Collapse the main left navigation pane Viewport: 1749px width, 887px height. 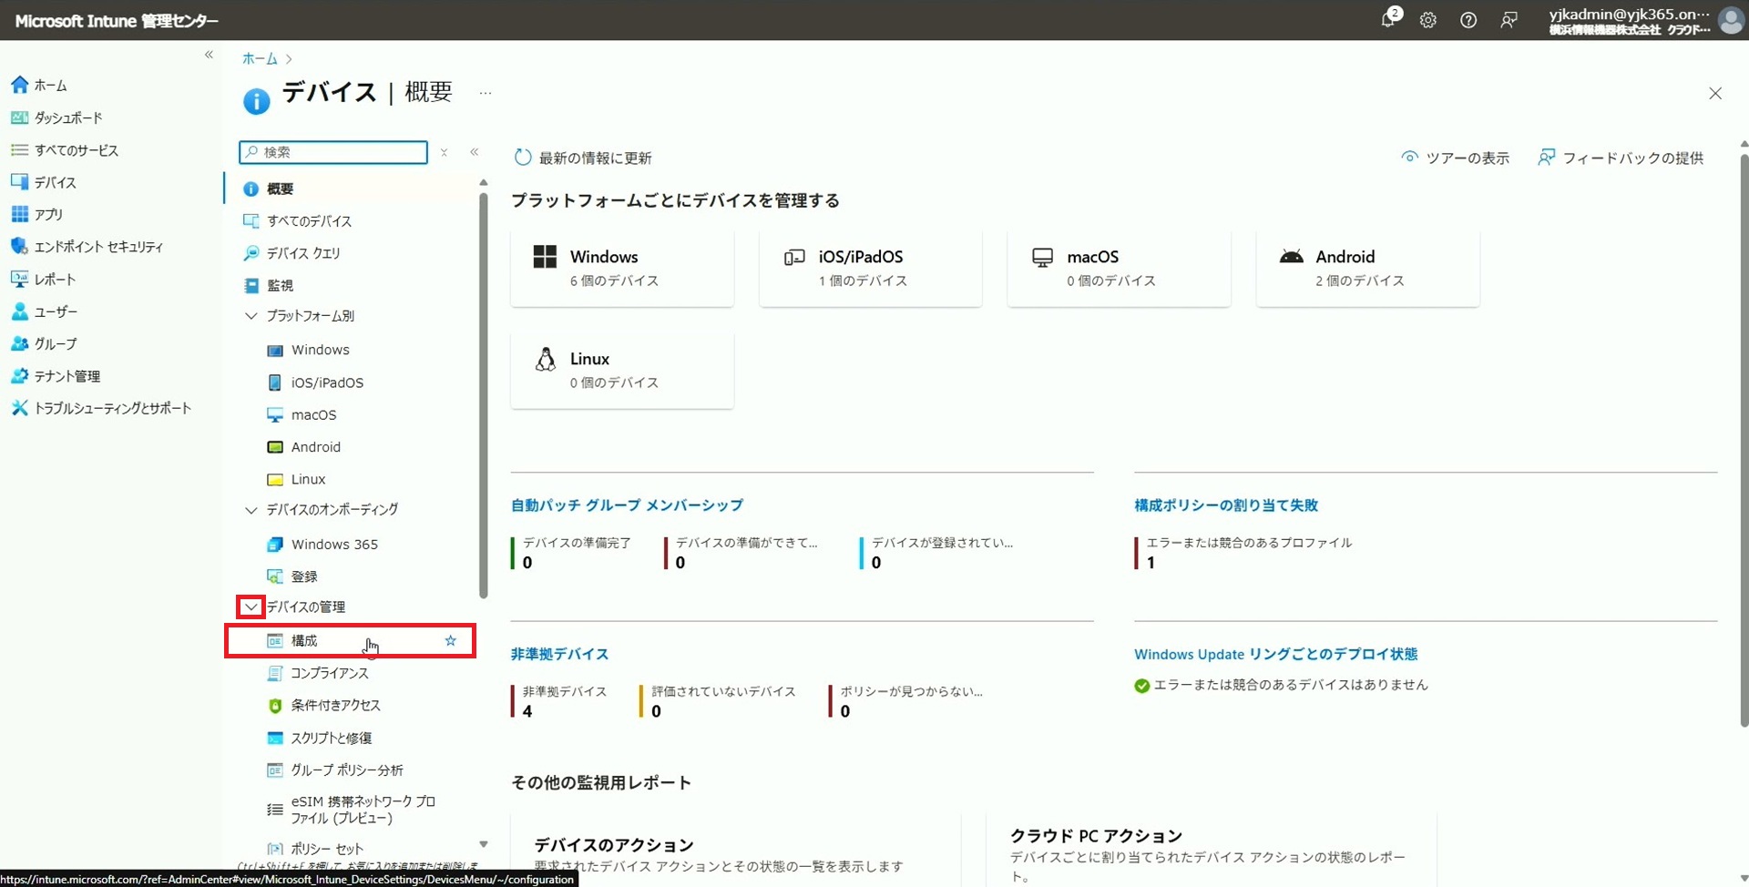(x=209, y=55)
